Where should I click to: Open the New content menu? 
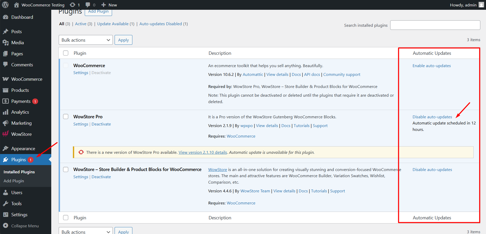tap(109, 5)
